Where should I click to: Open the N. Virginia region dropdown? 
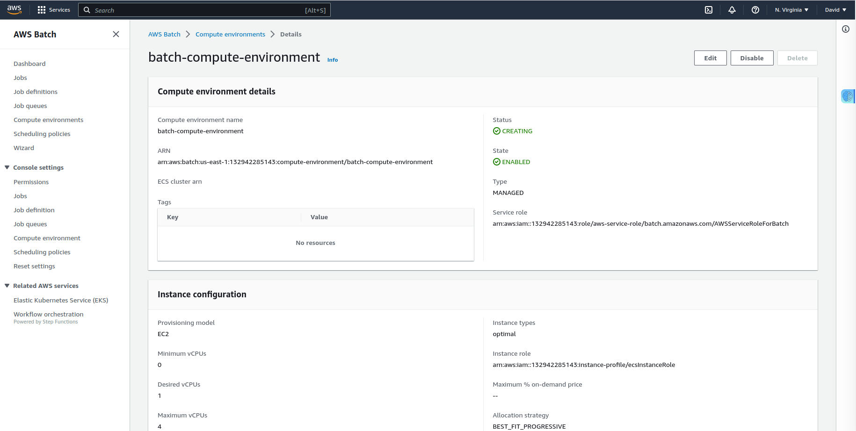point(791,10)
